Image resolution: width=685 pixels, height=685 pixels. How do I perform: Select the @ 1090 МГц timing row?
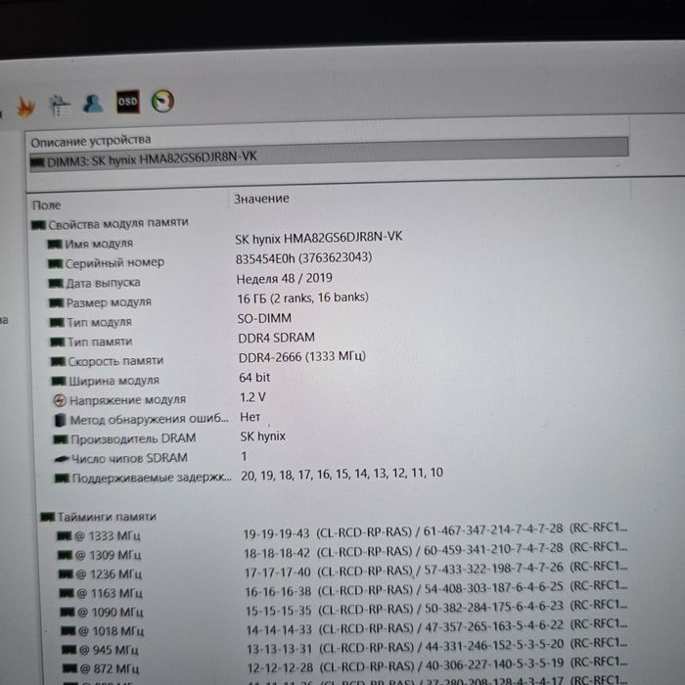point(102,612)
